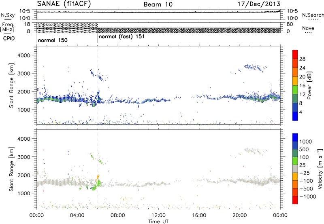Click the power panel 'Slant Range [km]' title
Screen dimensions: 324x224
(11, 85)
